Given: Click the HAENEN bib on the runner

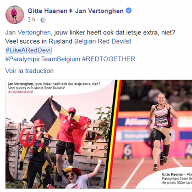Looking at the screenshot, I should (x=162, y=122).
